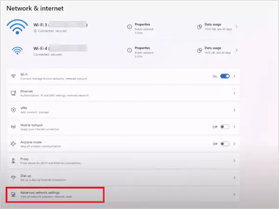This screenshot has height=209, width=279.
Task: Click the Dial-up phone icon
Action: [13, 177]
